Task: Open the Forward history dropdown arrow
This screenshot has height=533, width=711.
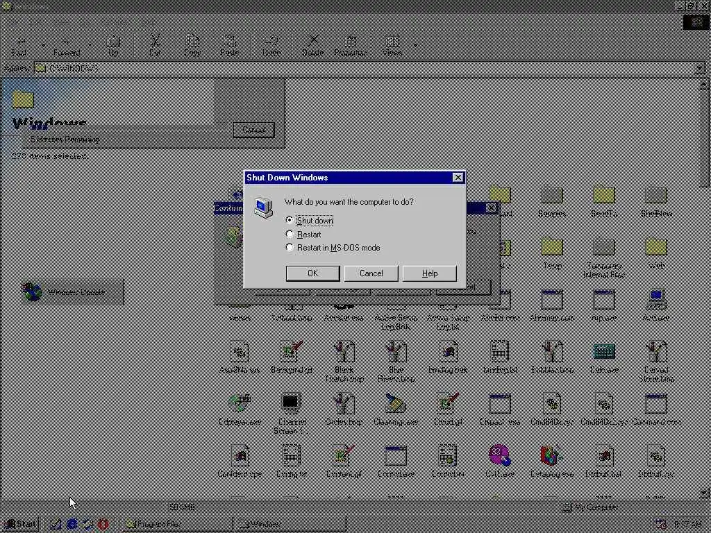Action: pos(90,46)
